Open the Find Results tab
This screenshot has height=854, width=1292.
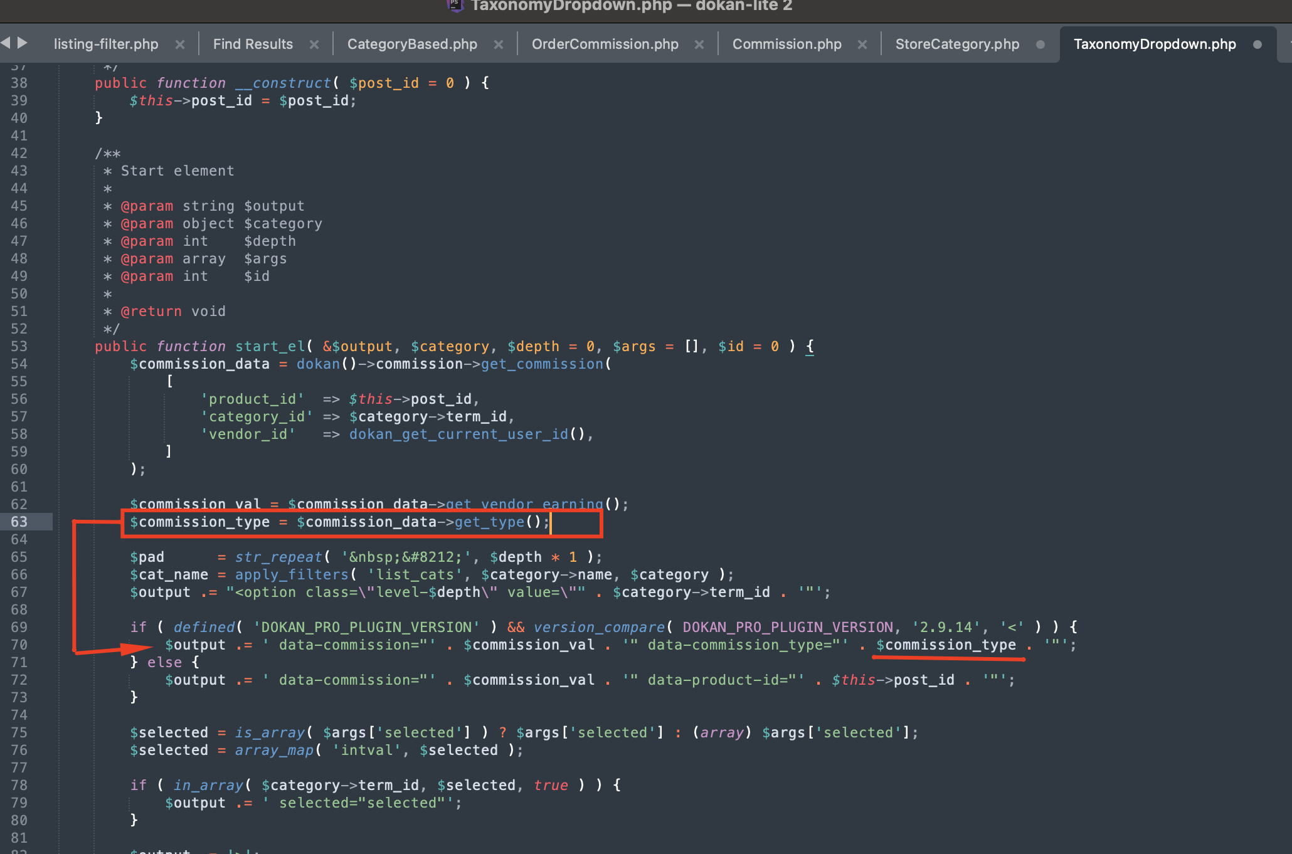(x=253, y=44)
